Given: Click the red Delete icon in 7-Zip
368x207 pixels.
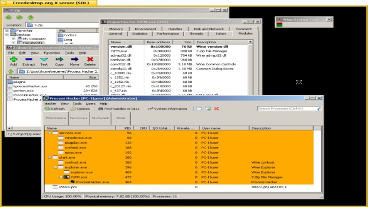Looking at the screenshot, I should [90, 59].
